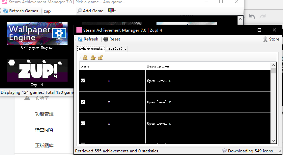Toggle the topmost achievement checkbox

(x=83, y=81)
